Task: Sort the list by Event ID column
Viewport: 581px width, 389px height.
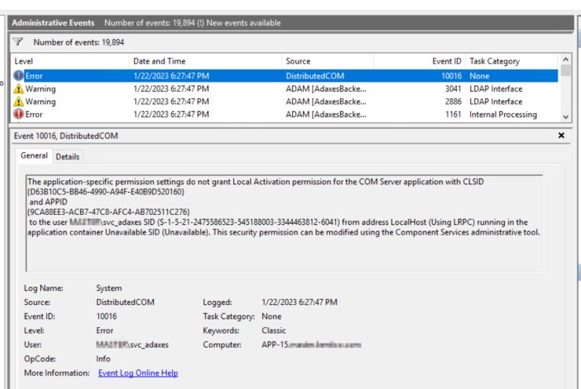Action: click(x=418, y=60)
